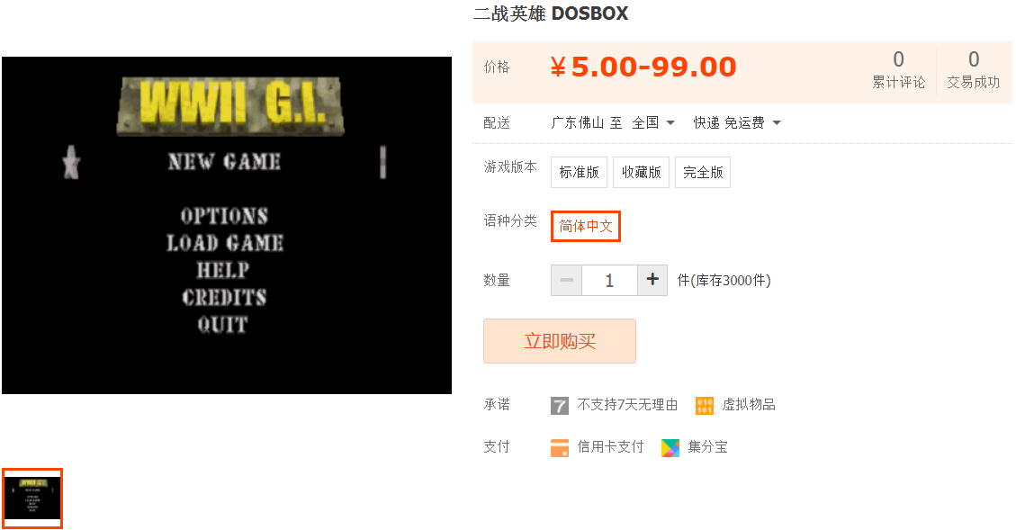The height and width of the screenshot is (530, 1016).
Task: Click the credit card payment icon
Action: [559, 448]
